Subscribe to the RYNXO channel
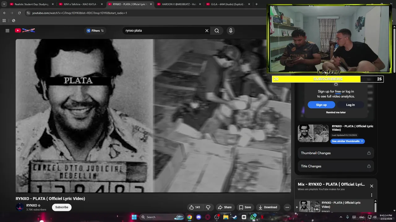This screenshot has width=396, height=222. tap(62, 207)
